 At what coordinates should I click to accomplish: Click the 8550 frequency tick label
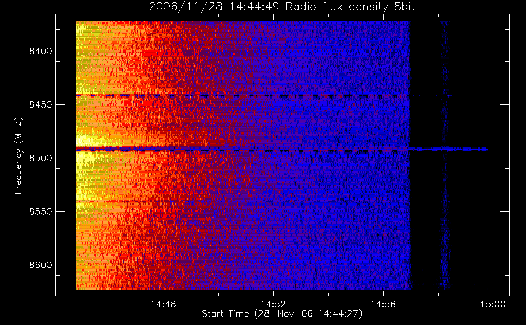click(41, 212)
